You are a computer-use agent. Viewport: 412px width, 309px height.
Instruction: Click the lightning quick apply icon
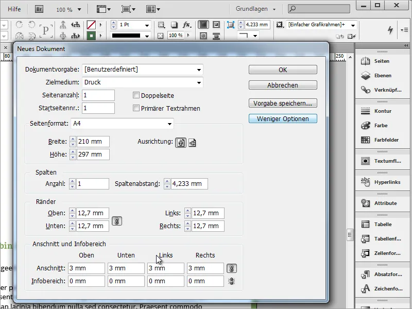[x=390, y=30]
